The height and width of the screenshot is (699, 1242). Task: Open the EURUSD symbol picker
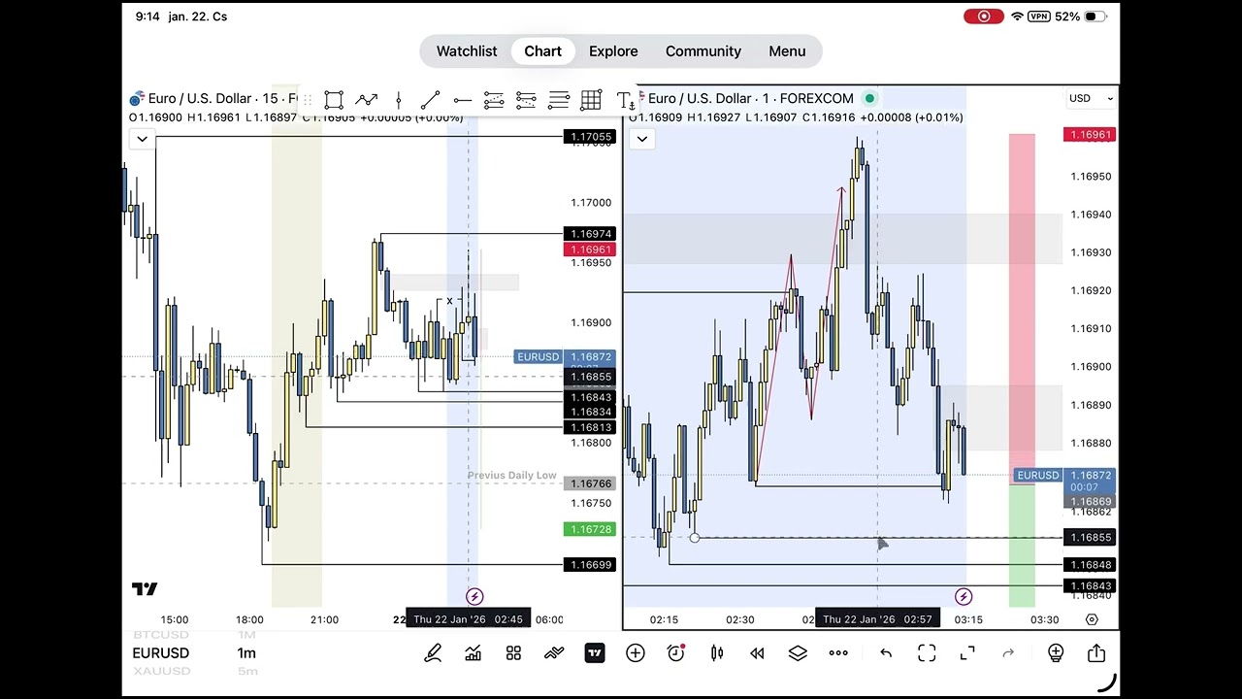click(x=161, y=652)
